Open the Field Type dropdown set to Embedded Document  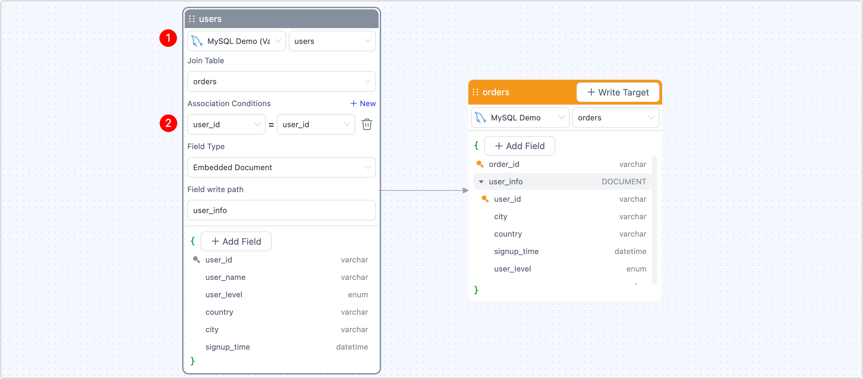[x=281, y=167]
